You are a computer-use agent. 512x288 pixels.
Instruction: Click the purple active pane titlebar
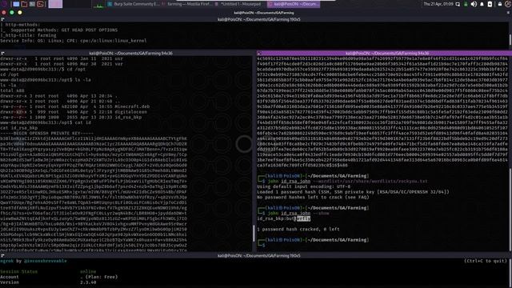coord(384,54)
